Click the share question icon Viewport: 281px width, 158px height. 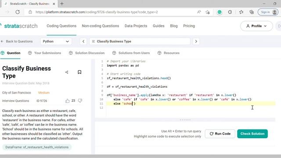pos(67,72)
